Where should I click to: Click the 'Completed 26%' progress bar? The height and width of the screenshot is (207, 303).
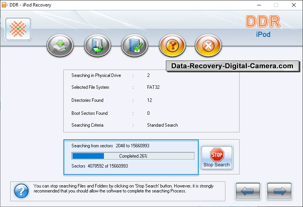coord(133,156)
